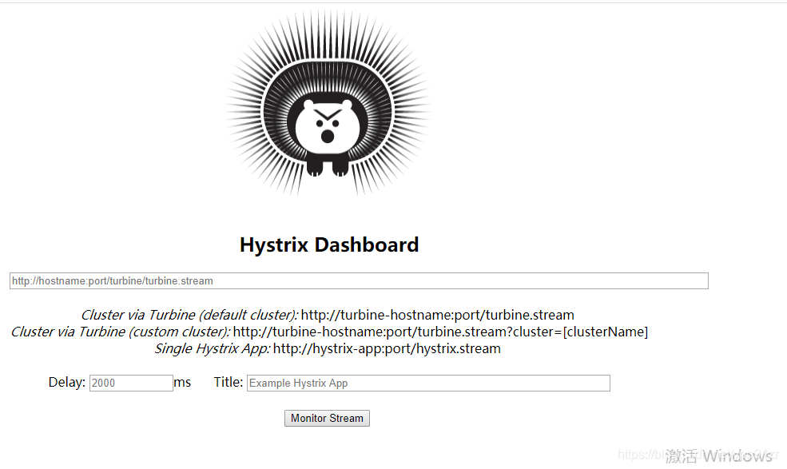This screenshot has width=787, height=469.
Task: Click 'http://hystrix-app:port/hystrix.stream' example URL
Action: click(387, 348)
